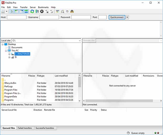Screen dimensions: 163x135
Task: Open the Transfer menu
Action: (x=24, y=7)
